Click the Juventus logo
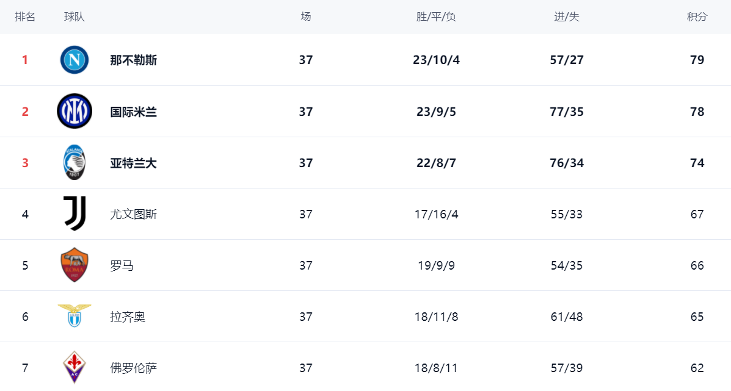The image size is (731, 391). click(75, 213)
